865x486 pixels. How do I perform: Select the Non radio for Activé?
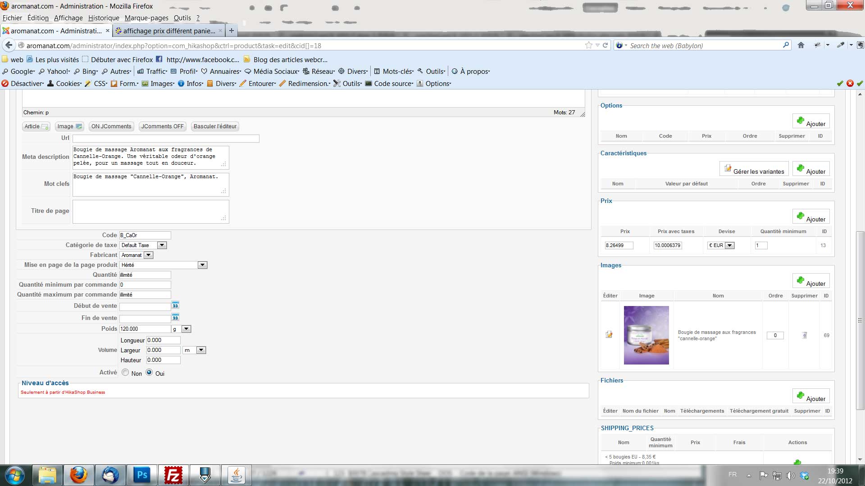pos(125,372)
